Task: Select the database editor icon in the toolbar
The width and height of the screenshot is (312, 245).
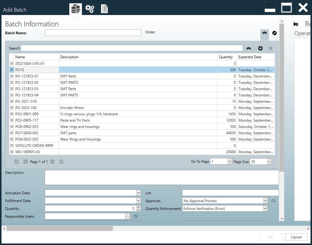Action: [75, 9]
